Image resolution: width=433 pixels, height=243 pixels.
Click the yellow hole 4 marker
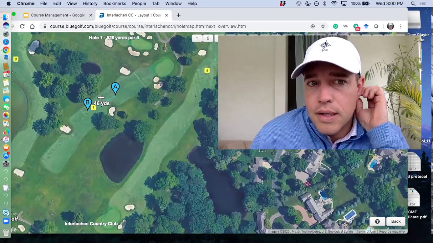207,71
